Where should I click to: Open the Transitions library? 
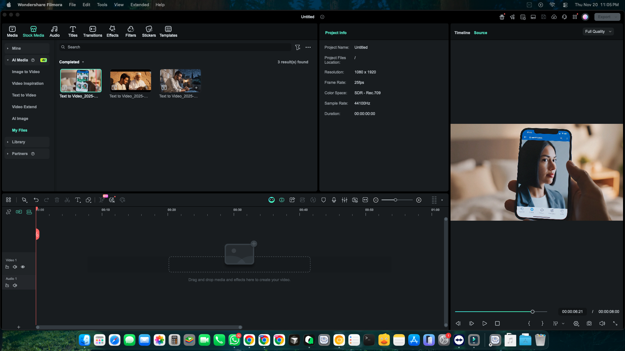[92, 31]
